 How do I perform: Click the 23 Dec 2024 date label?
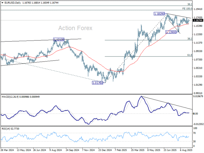pyautogui.click(x=105, y=150)
